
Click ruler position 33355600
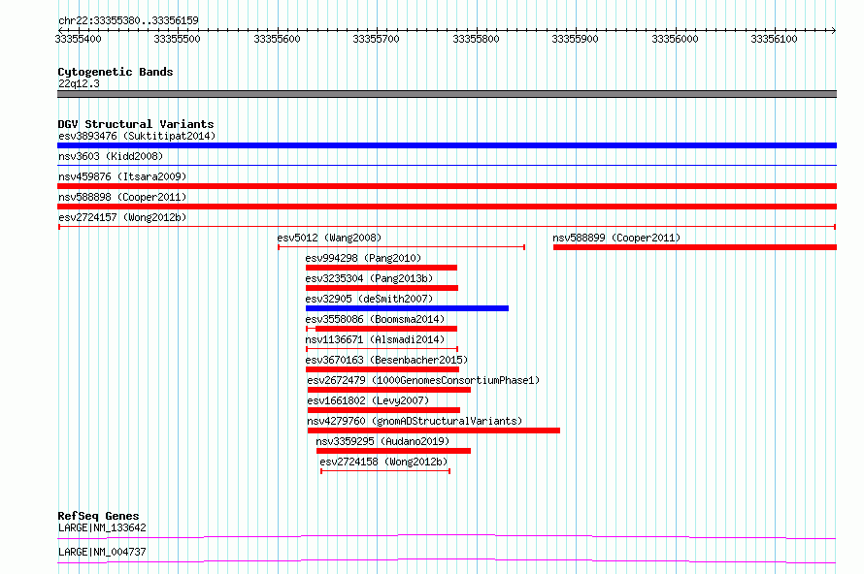pos(278,39)
